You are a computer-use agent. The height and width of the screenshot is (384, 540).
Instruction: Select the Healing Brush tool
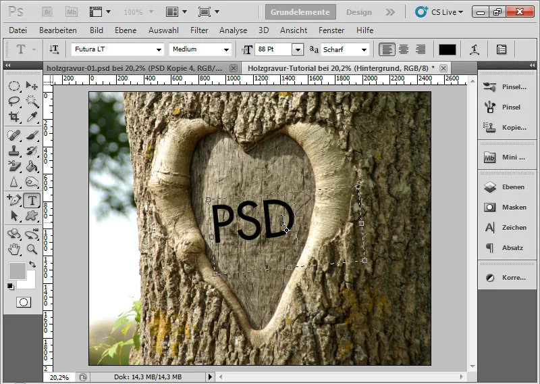(13, 135)
